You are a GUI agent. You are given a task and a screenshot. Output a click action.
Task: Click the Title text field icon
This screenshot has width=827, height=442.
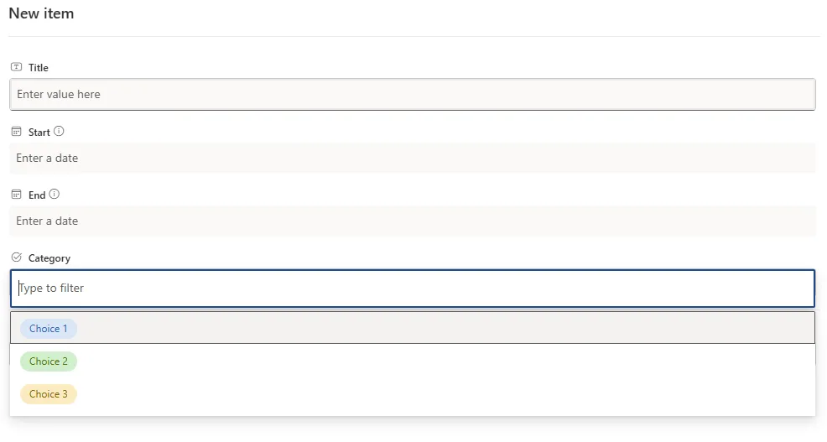point(16,67)
